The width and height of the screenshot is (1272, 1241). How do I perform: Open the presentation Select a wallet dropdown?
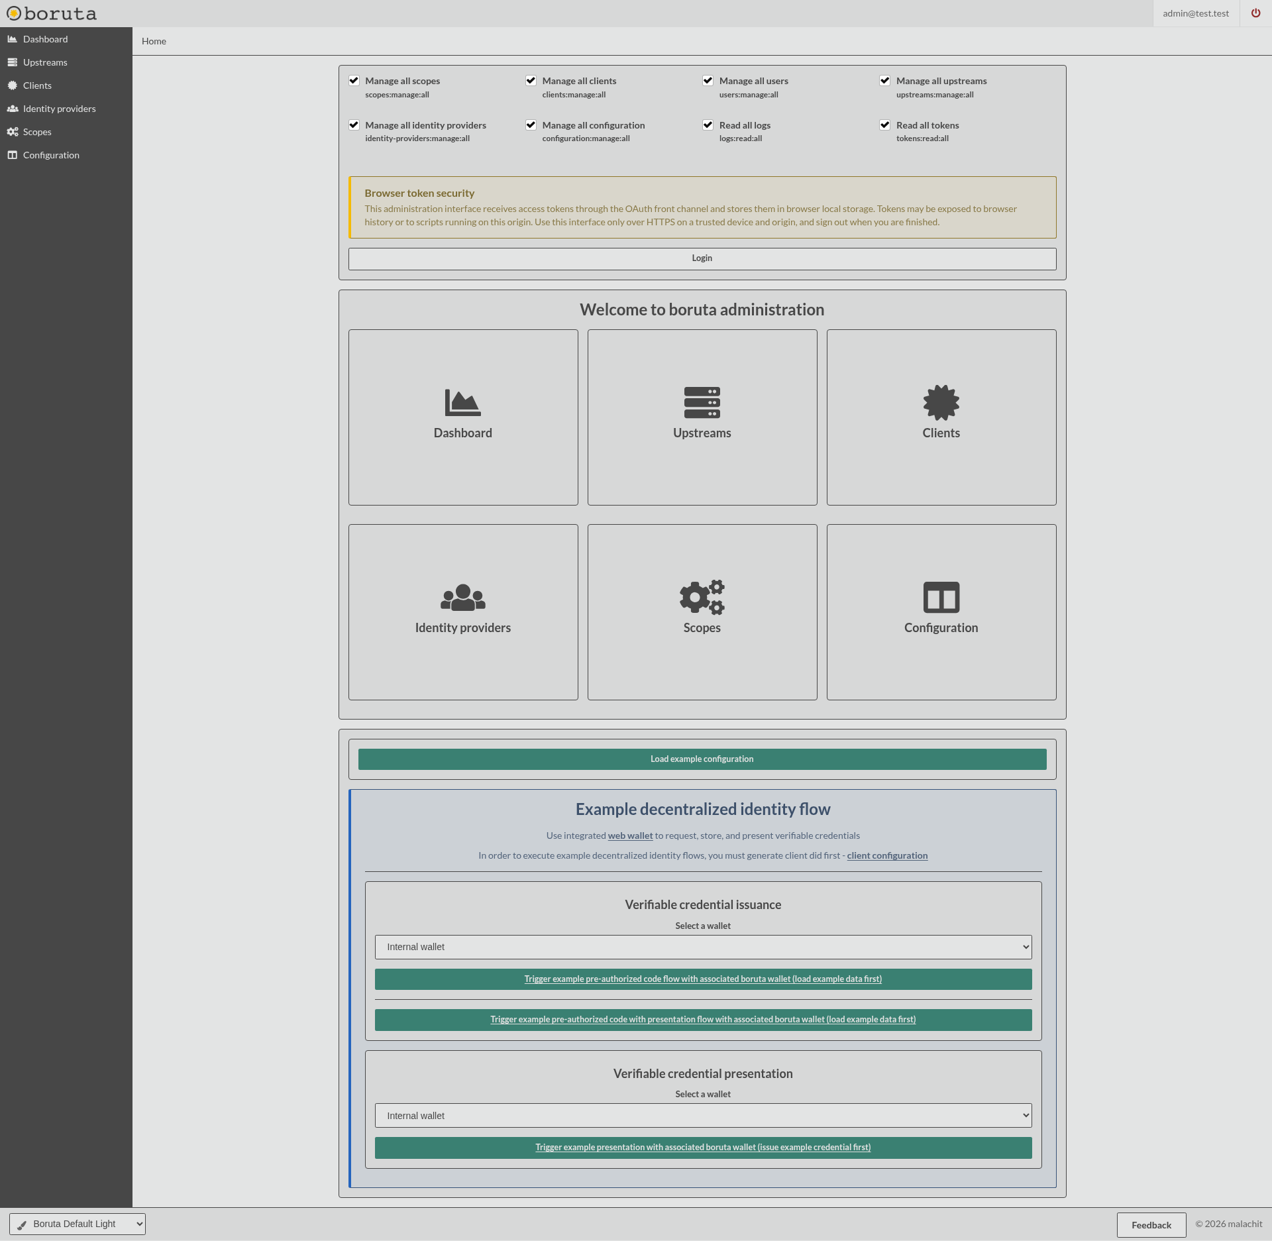(703, 1116)
